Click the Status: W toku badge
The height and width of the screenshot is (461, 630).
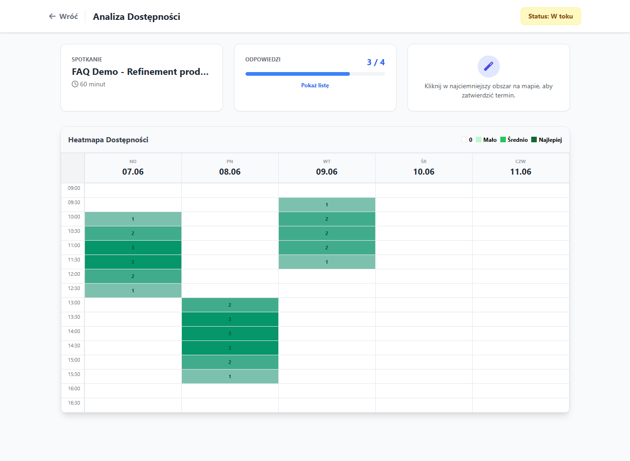pos(551,16)
